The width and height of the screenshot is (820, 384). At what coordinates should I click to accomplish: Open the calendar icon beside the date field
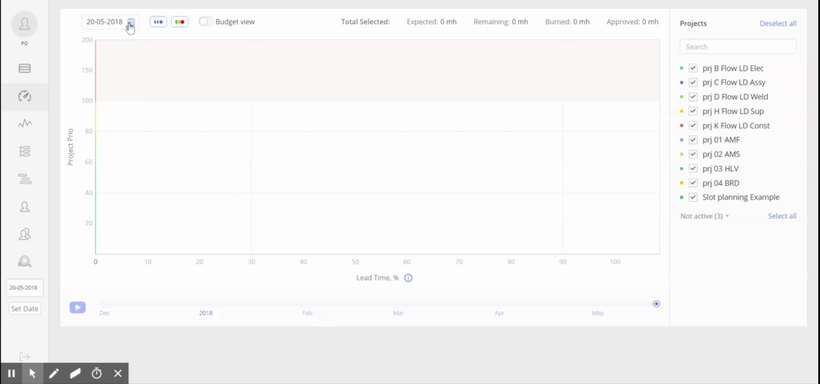[131, 22]
